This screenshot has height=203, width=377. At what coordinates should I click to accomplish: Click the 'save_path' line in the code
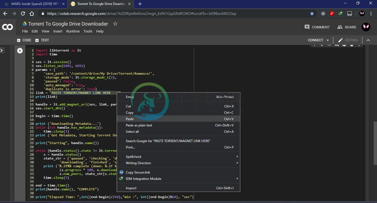[x=99, y=74]
